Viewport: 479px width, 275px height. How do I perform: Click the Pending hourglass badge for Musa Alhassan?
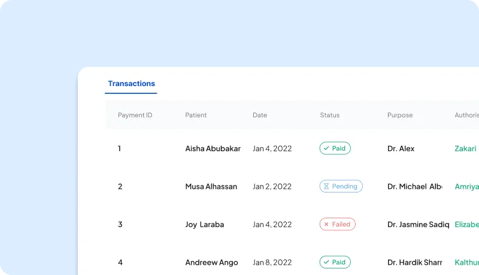click(341, 187)
